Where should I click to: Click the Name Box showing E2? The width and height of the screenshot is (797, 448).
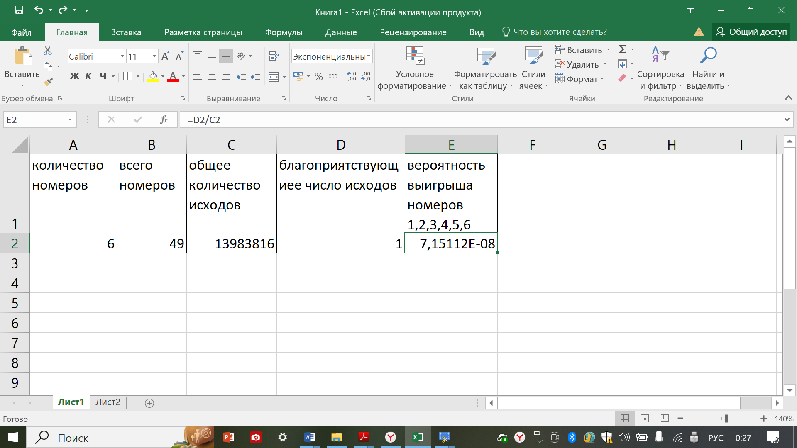[35, 120]
